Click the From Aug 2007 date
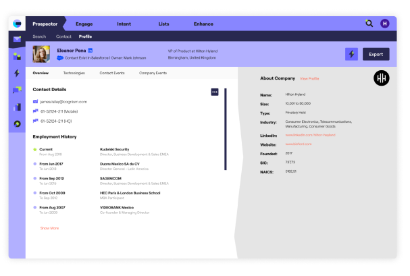 (x=52, y=208)
